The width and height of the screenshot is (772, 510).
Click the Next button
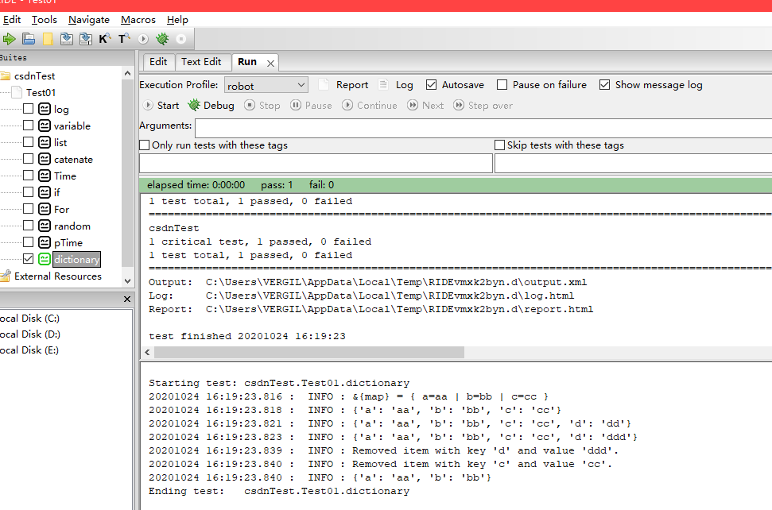tap(426, 105)
